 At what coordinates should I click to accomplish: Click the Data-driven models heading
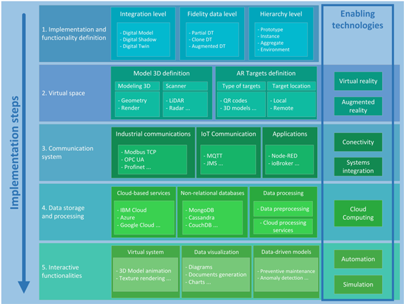pyautogui.click(x=286, y=252)
